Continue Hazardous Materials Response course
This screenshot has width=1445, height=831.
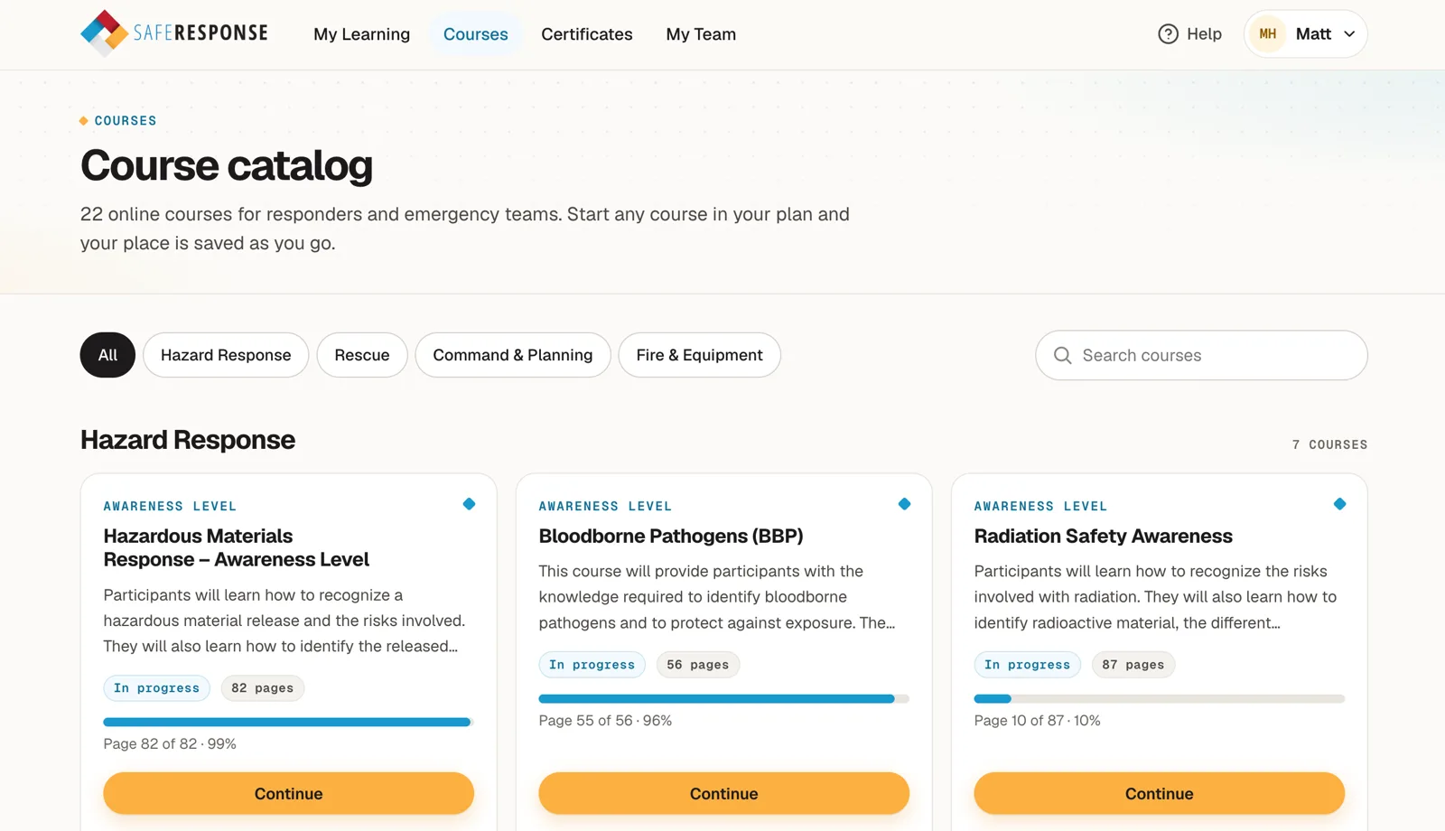pyautogui.click(x=288, y=793)
